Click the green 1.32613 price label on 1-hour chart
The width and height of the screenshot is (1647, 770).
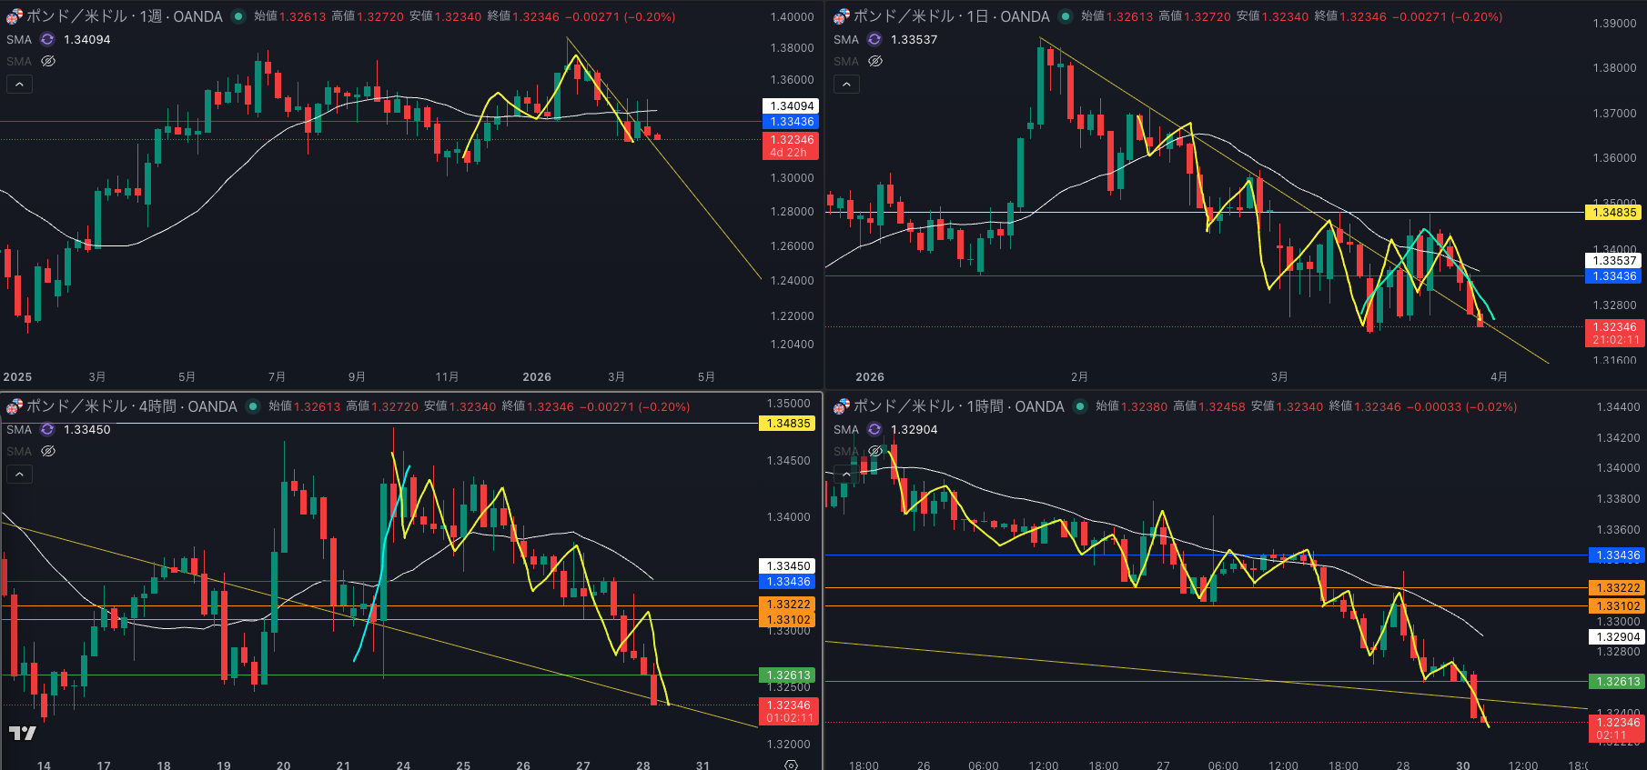coord(1616,681)
